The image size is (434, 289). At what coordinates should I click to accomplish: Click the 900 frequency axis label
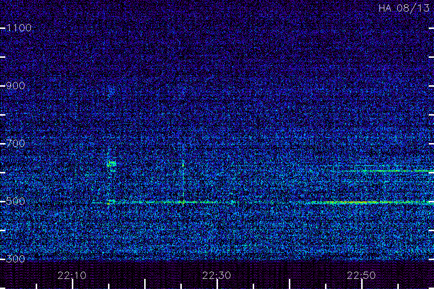tap(15, 86)
